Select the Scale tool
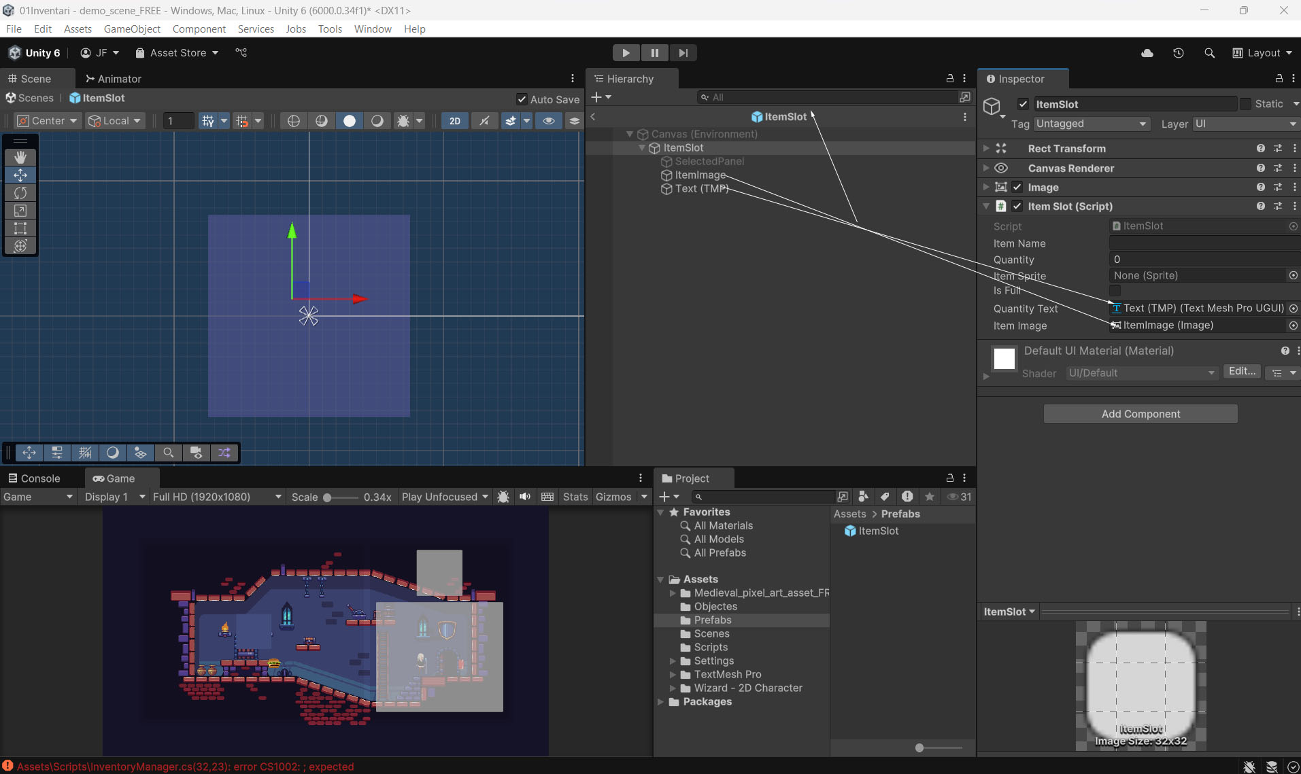1301x774 pixels. 20,211
